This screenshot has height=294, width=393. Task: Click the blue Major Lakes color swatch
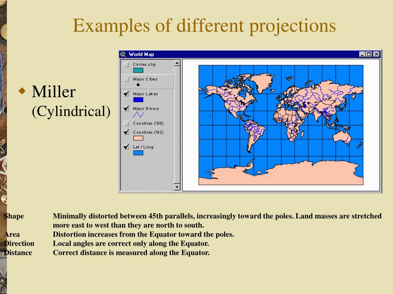[138, 100]
